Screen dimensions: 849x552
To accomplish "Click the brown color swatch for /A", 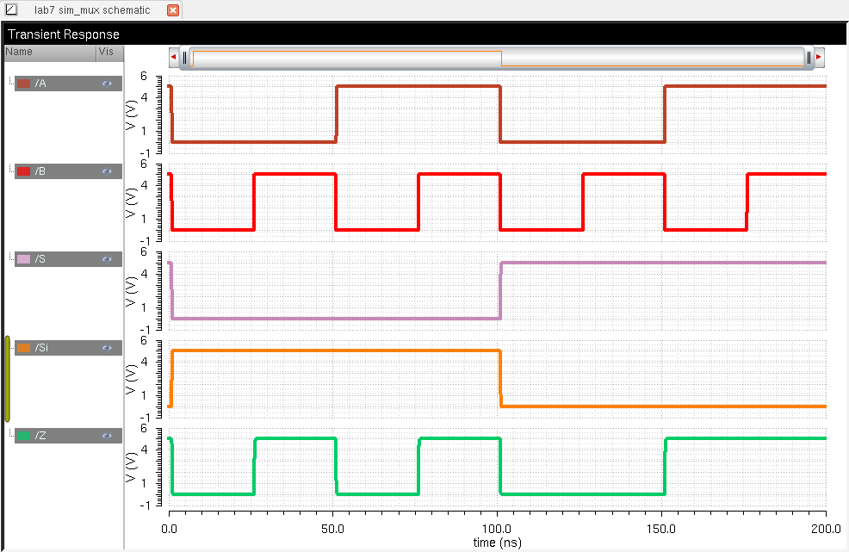I will pos(24,84).
